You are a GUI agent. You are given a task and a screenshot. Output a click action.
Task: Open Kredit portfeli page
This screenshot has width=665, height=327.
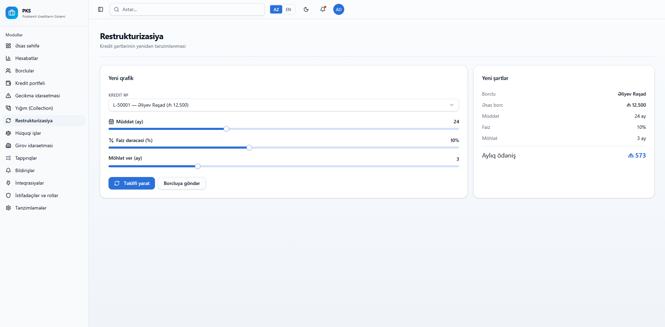[x=44, y=83]
